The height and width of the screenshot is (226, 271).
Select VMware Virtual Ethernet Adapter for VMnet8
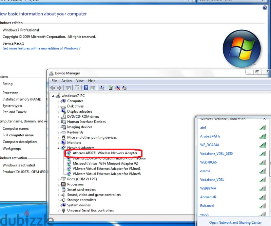click(x=107, y=174)
